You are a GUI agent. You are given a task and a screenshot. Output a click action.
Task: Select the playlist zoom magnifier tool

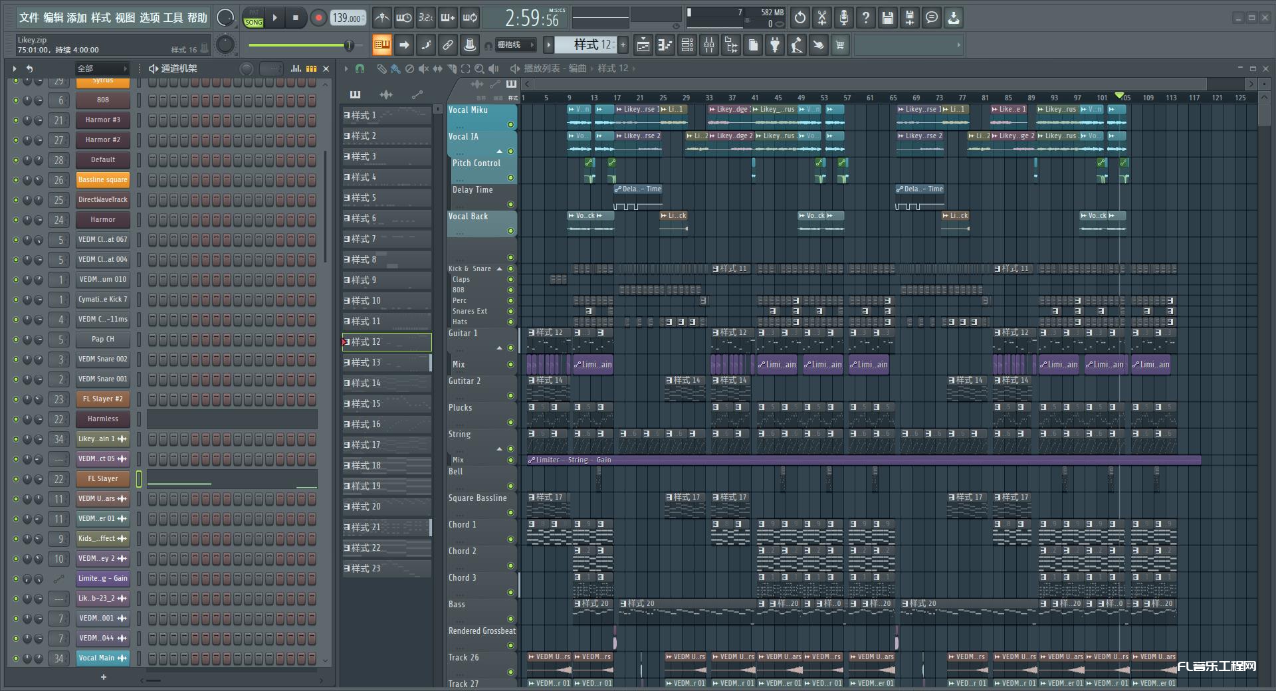tap(479, 68)
